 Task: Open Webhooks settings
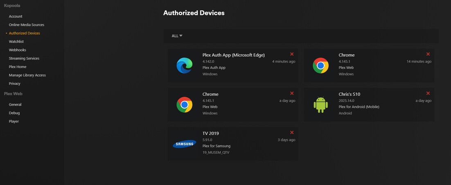18,50
